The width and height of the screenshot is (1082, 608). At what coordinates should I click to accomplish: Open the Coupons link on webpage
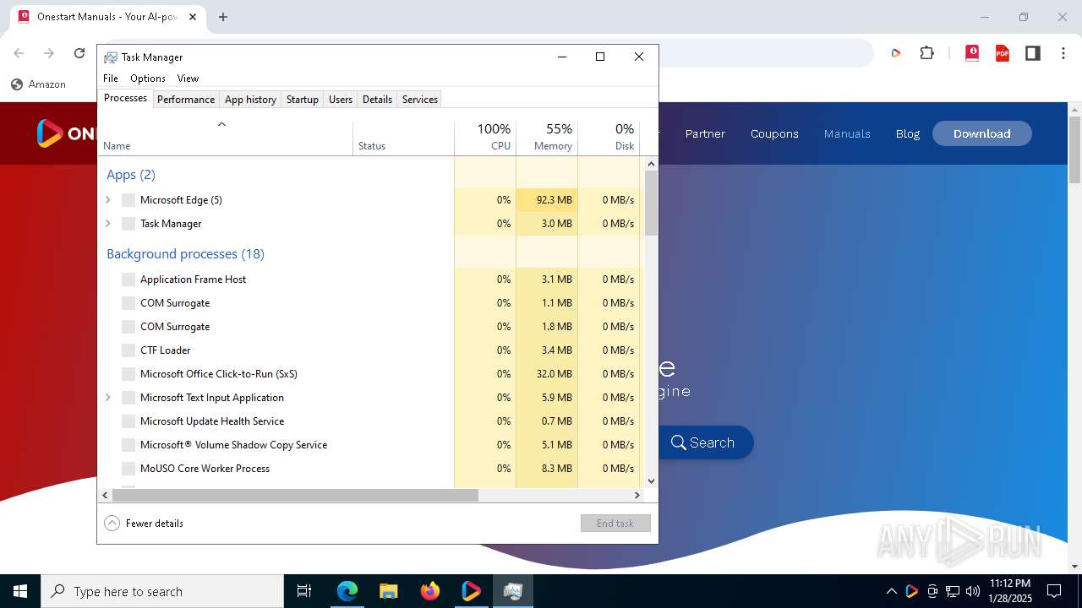click(774, 133)
